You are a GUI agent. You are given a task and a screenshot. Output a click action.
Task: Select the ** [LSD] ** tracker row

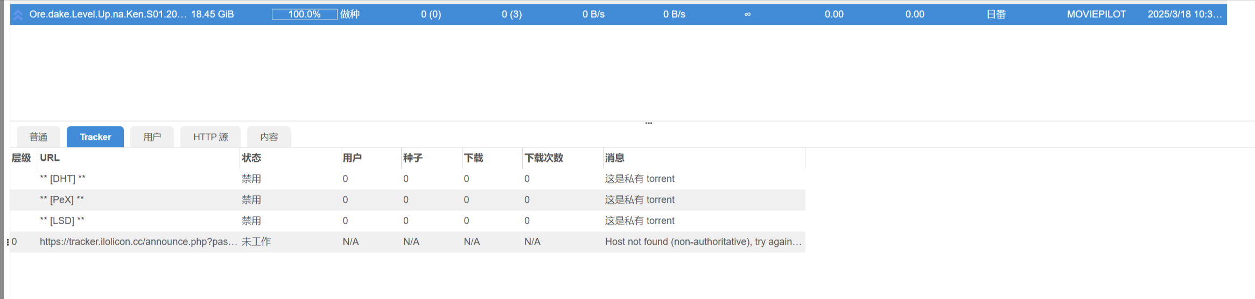(408, 220)
